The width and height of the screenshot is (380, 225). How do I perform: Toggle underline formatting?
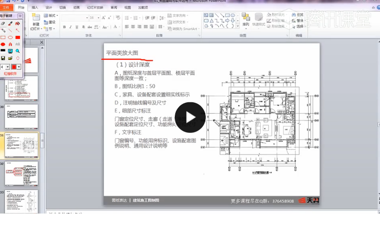point(77,27)
